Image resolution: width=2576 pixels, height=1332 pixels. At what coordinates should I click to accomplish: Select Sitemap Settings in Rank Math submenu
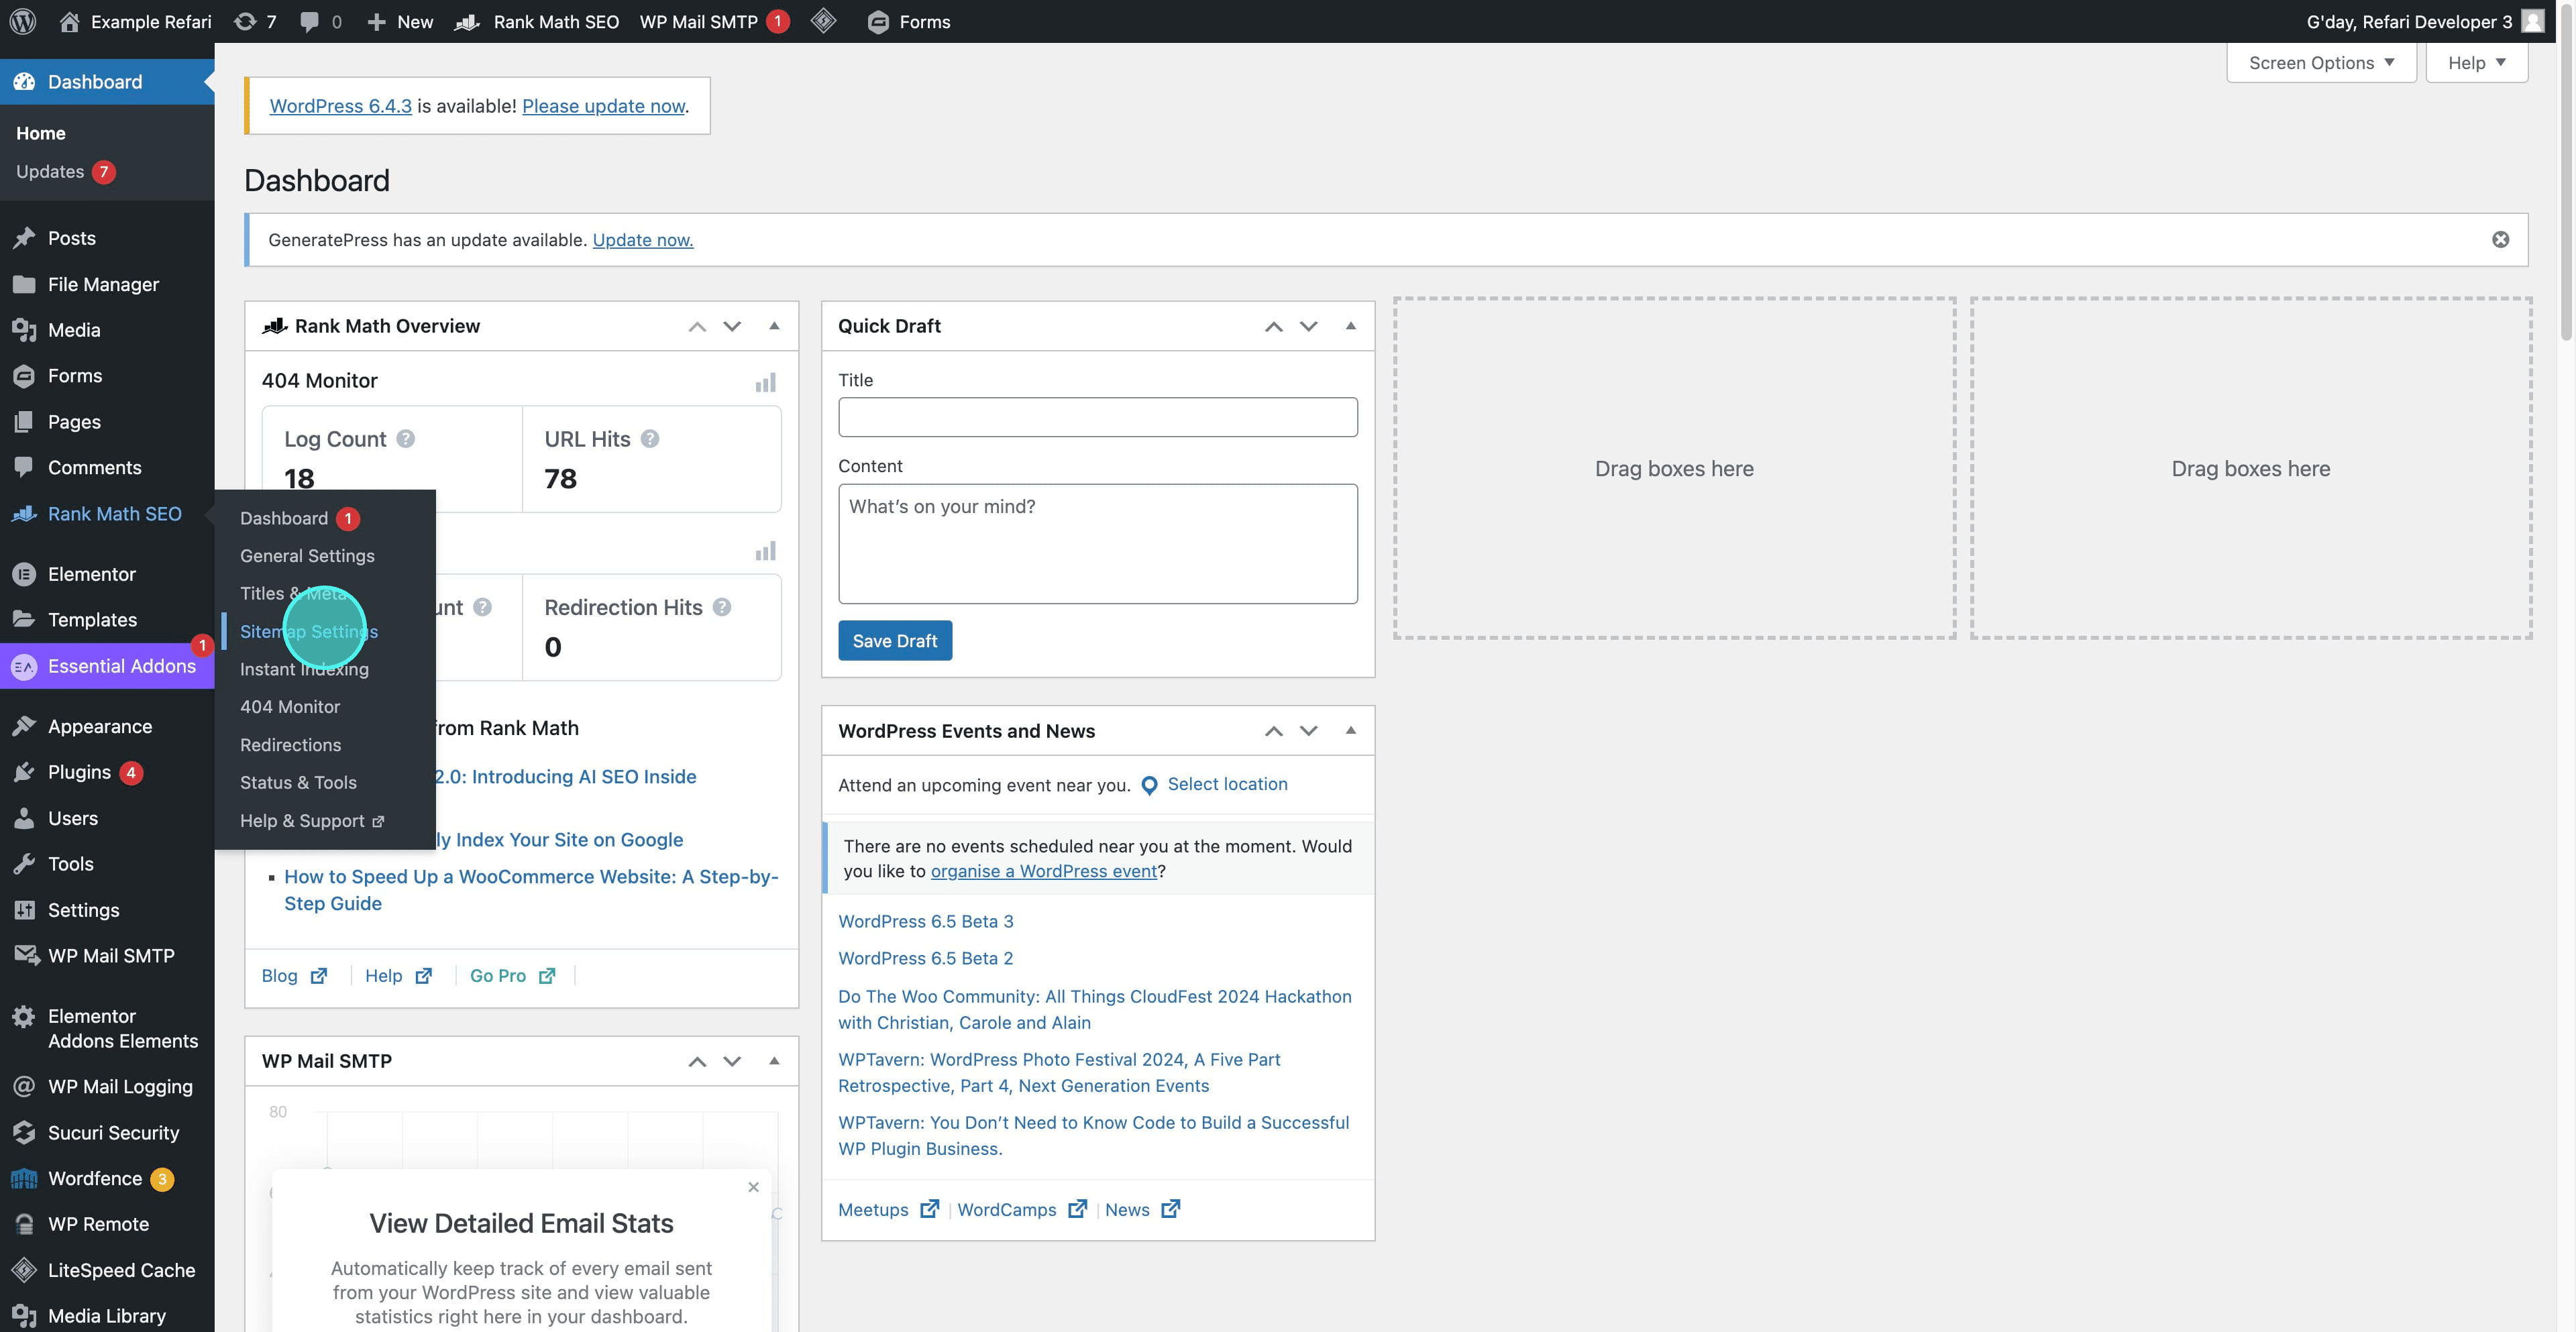309,631
